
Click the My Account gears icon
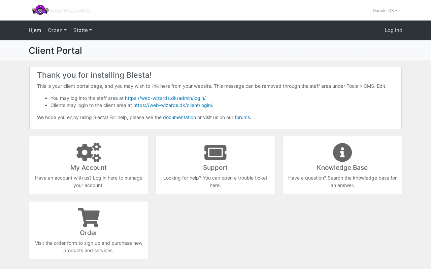pos(89,152)
